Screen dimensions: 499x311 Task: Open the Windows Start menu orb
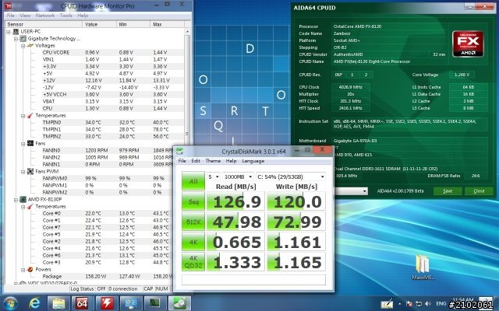(x=11, y=304)
